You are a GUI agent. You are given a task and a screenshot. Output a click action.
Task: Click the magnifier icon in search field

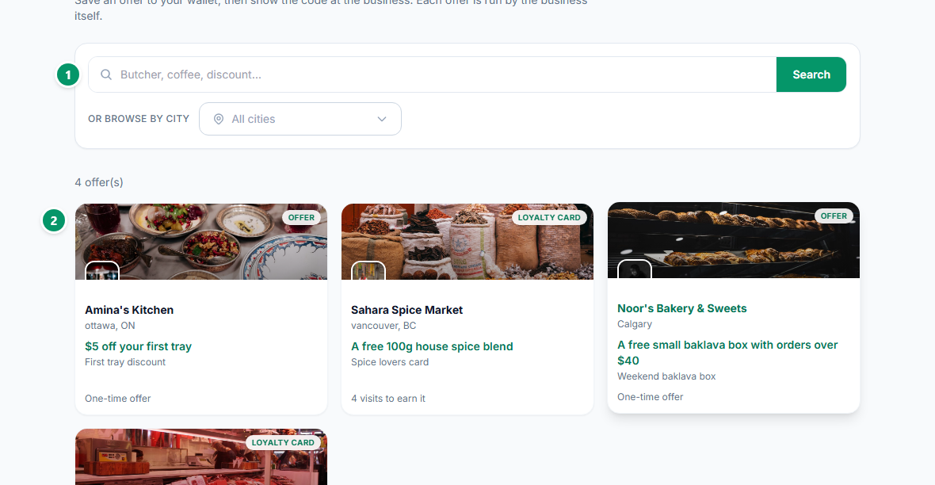[x=106, y=74]
